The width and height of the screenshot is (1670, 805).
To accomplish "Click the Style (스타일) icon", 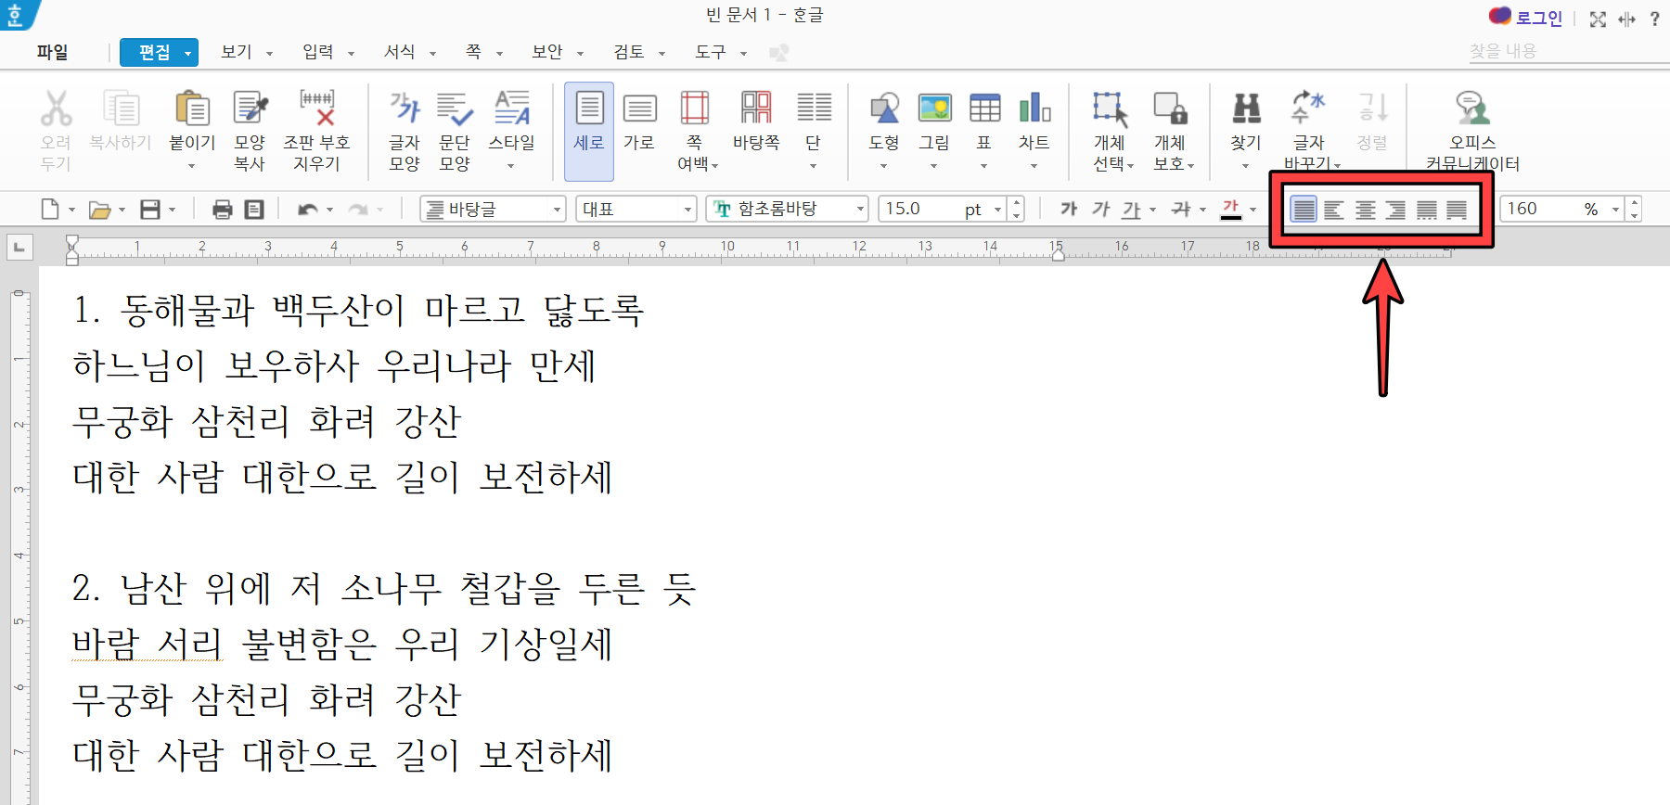I will click(x=512, y=109).
